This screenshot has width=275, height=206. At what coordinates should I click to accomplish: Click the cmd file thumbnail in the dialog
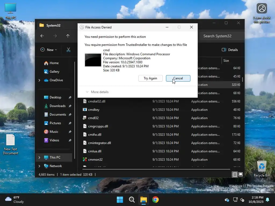coord(93,60)
